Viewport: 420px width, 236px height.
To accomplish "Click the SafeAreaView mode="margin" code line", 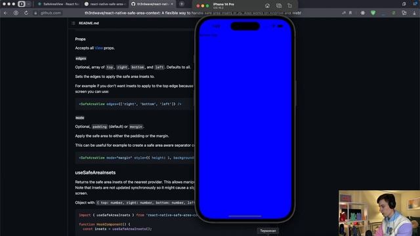I will coord(136,158).
